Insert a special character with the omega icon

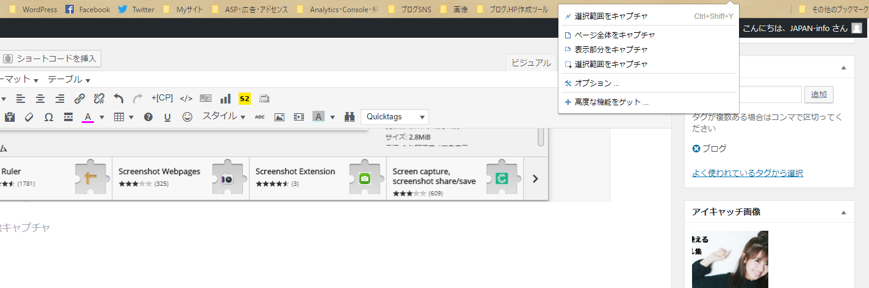(x=49, y=117)
